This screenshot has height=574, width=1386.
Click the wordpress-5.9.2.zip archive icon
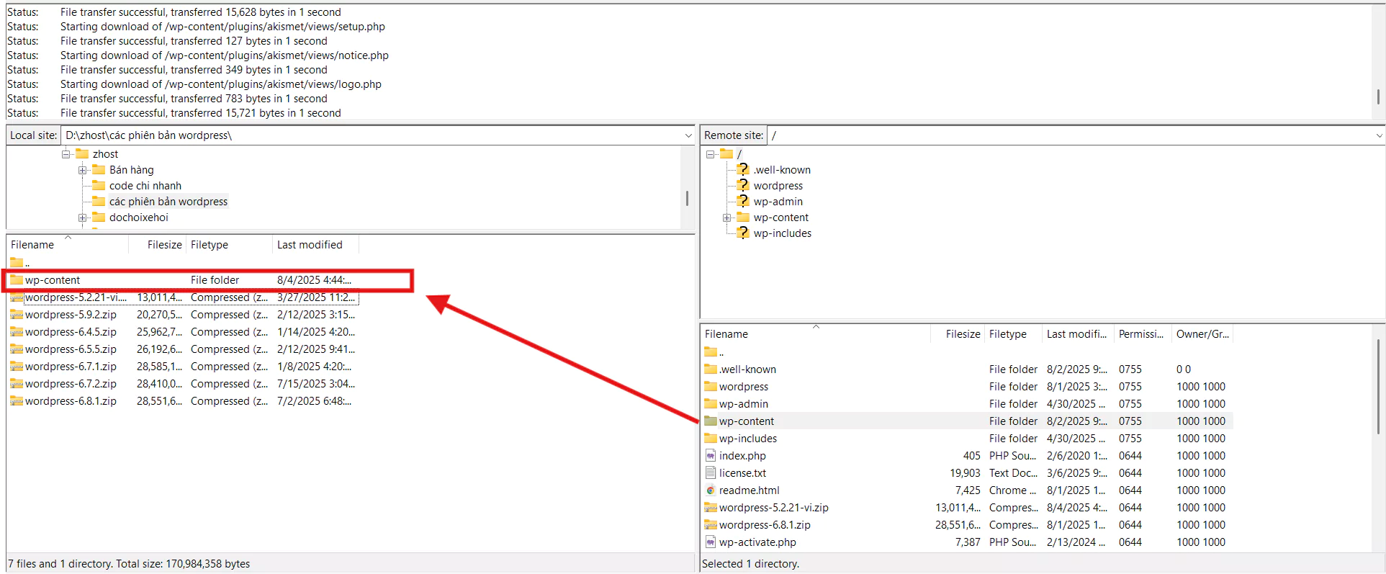coord(17,315)
